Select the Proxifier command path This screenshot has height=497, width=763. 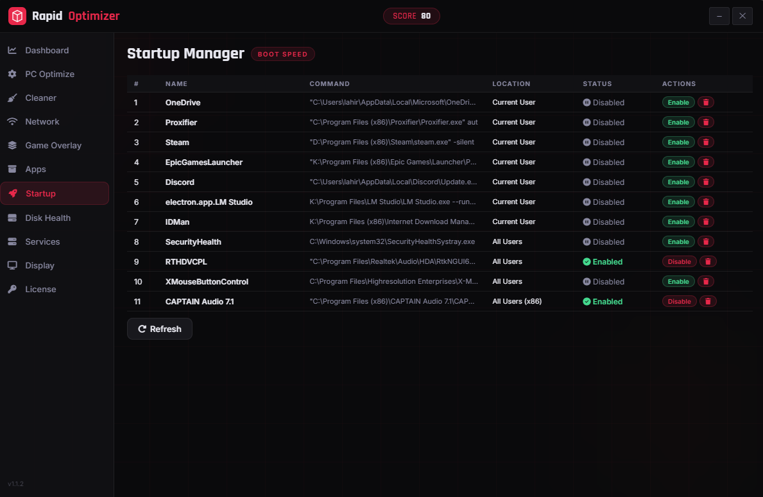coord(393,122)
